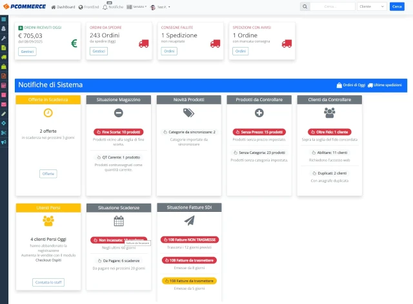The width and height of the screenshot is (413, 304).
Task: Click Abilitare: 11 clienti
Action: pyautogui.click(x=330, y=153)
